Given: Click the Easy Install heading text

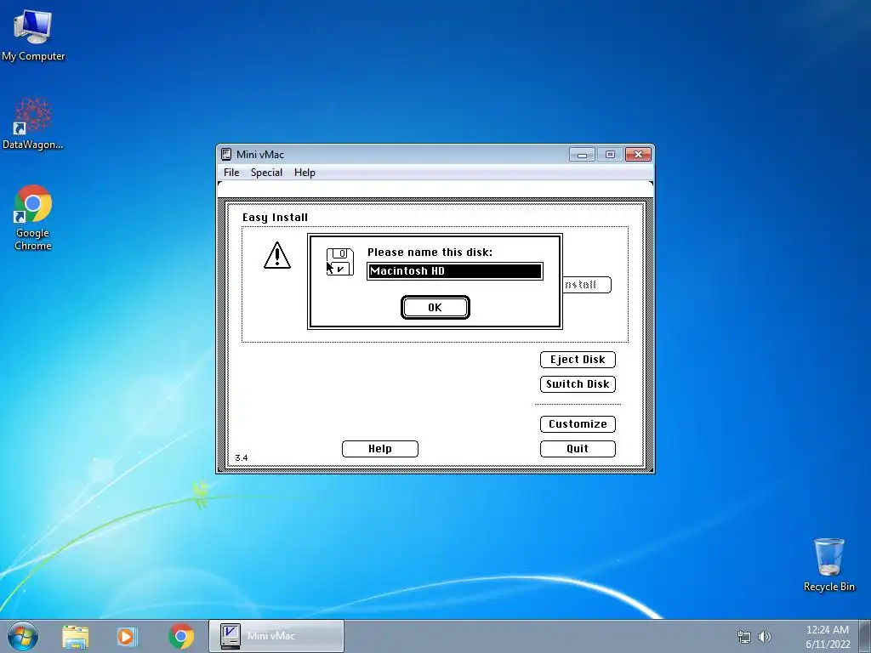Looking at the screenshot, I should [275, 218].
